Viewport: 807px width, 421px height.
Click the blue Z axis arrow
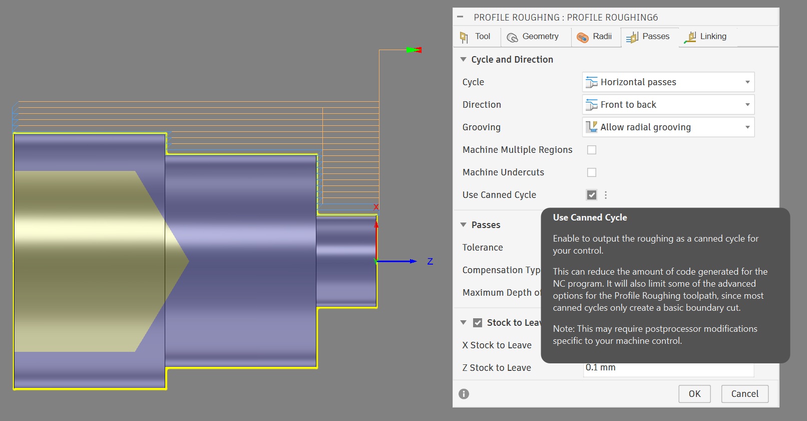pos(400,261)
